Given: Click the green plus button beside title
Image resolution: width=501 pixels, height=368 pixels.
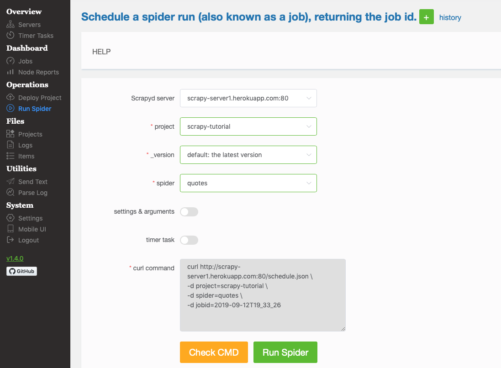Looking at the screenshot, I should [x=426, y=17].
